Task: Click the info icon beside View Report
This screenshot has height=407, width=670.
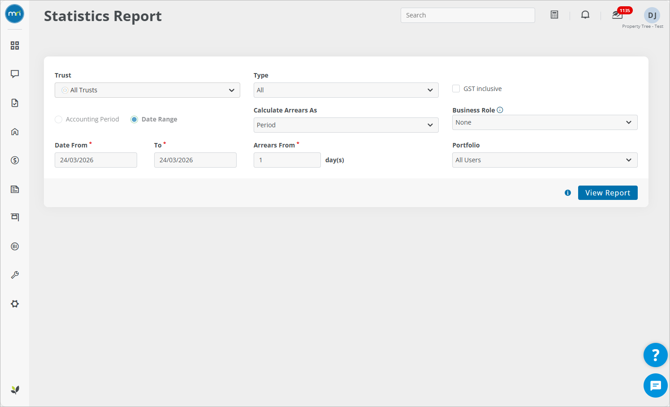Action: [x=568, y=193]
